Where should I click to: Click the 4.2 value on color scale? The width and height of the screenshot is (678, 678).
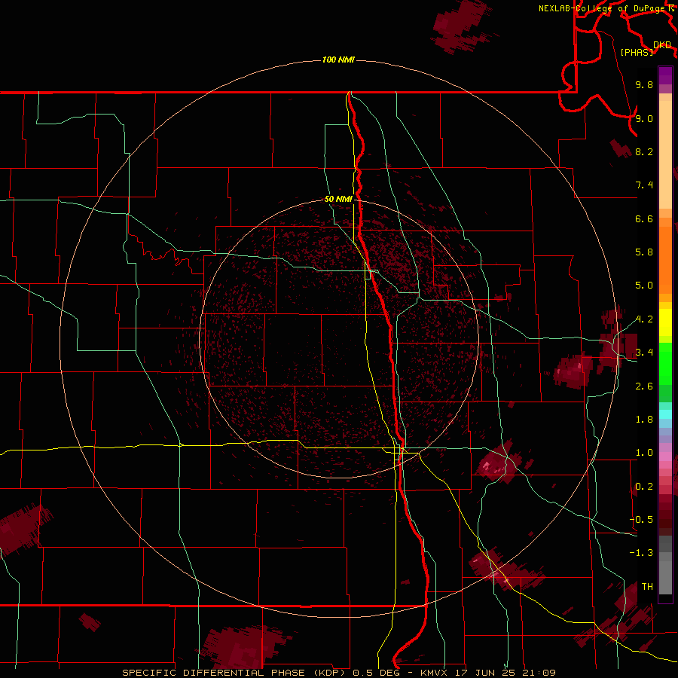[x=644, y=319]
